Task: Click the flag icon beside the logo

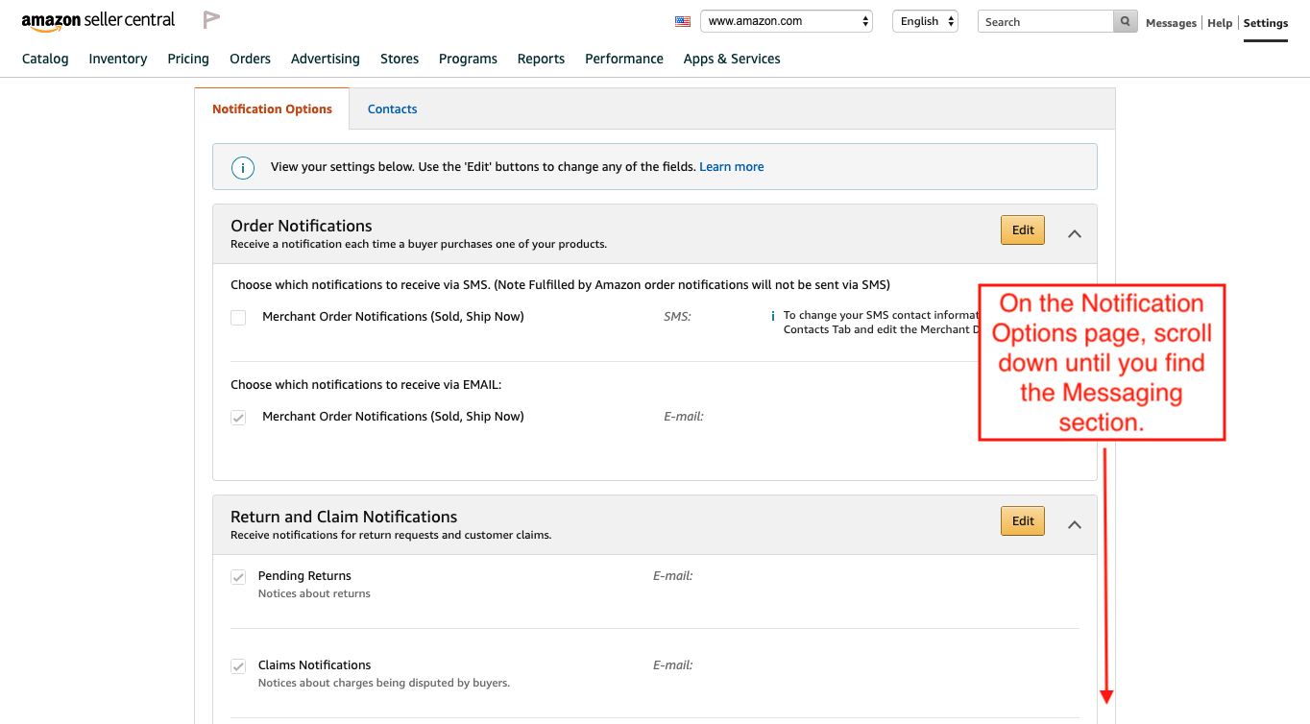Action: click(211, 20)
